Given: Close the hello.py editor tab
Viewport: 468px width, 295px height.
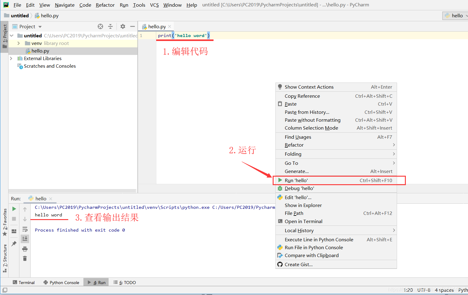Looking at the screenshot, I should pos(170,26).
